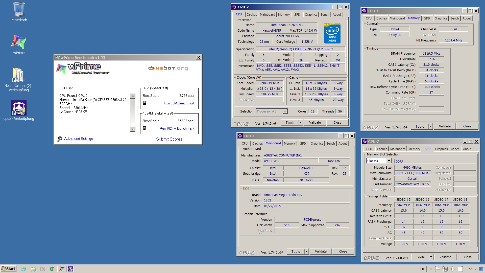Open the Action Center flag tray icon
Image resolution: width=485 pixels, height=273 pixels.
click(438, 269)
